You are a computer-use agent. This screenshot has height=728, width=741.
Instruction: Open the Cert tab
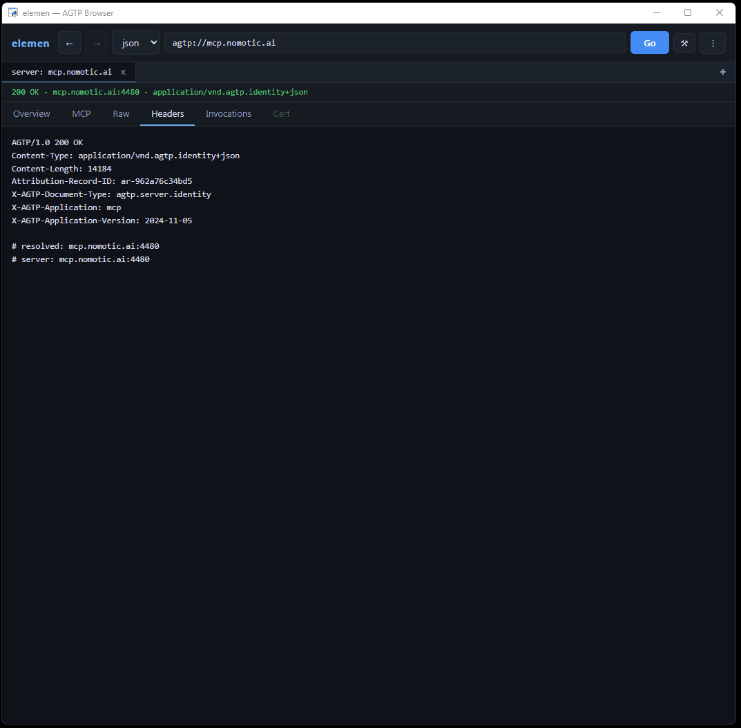click(282, 113)
